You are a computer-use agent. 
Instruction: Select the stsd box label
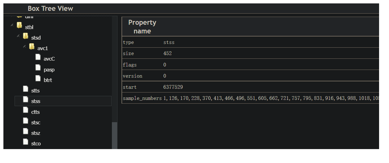point(36,38)
